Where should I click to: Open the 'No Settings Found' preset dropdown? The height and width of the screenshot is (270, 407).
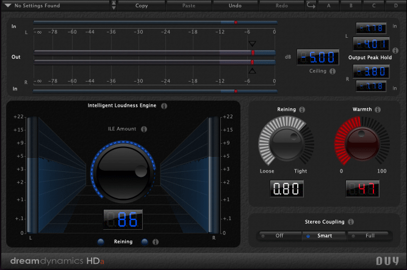(x=56, y=5)
